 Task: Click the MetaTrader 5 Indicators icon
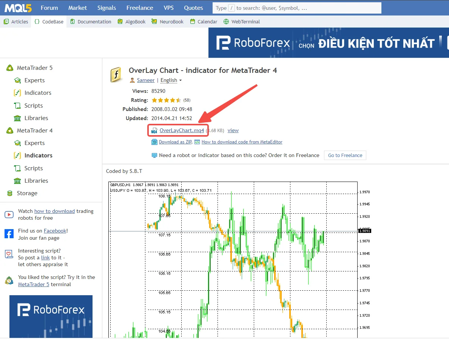(17, 93)
